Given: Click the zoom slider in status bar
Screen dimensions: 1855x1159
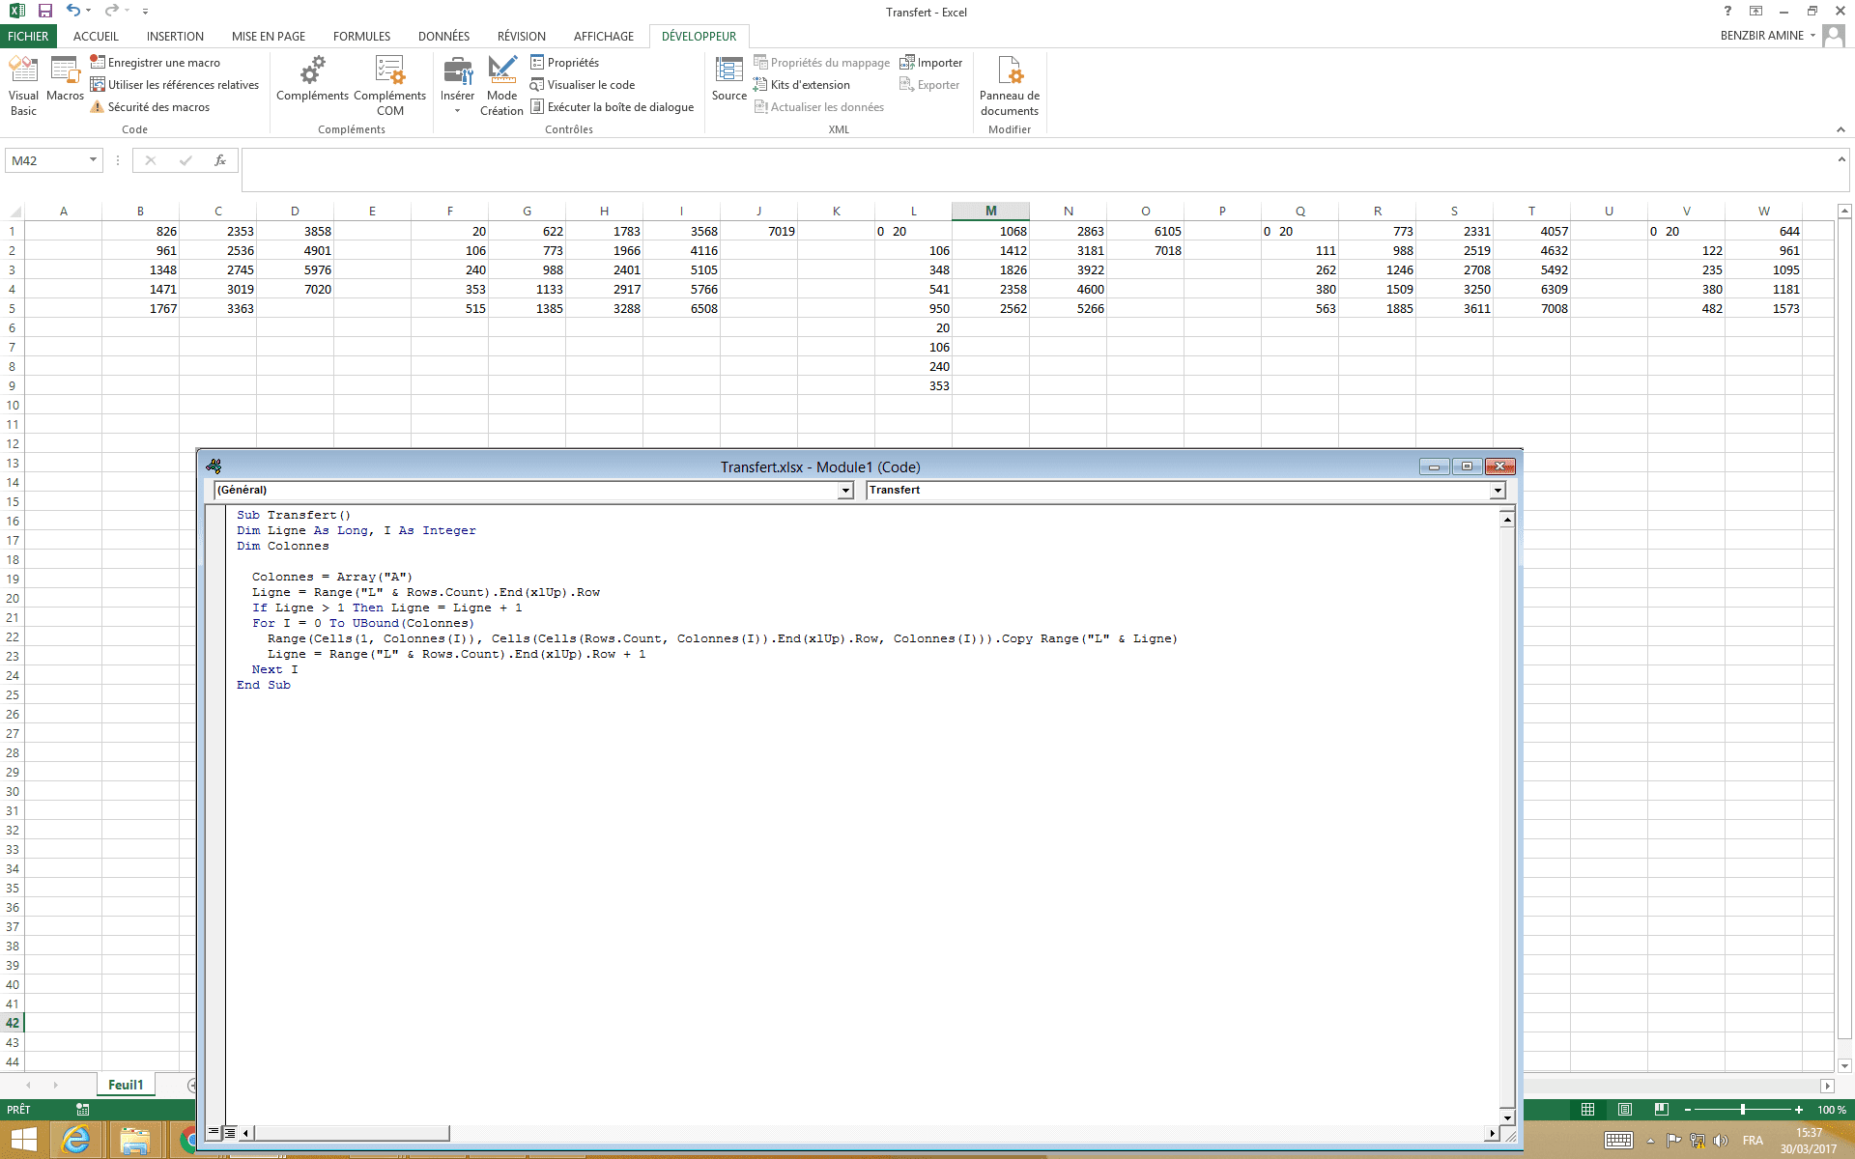Looking at the screenshot, I should [x=1742, y=1110].
